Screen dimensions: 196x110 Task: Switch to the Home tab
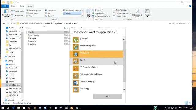13,6
